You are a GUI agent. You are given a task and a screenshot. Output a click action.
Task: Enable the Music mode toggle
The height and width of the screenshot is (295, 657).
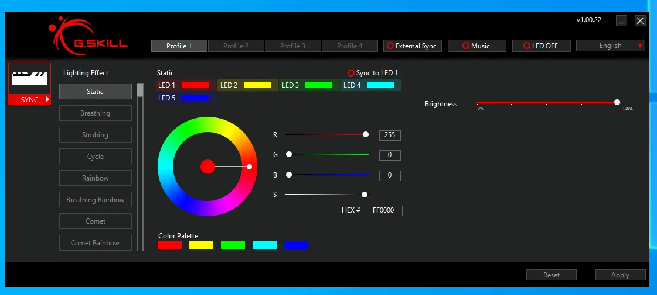(x=477, y=46)
